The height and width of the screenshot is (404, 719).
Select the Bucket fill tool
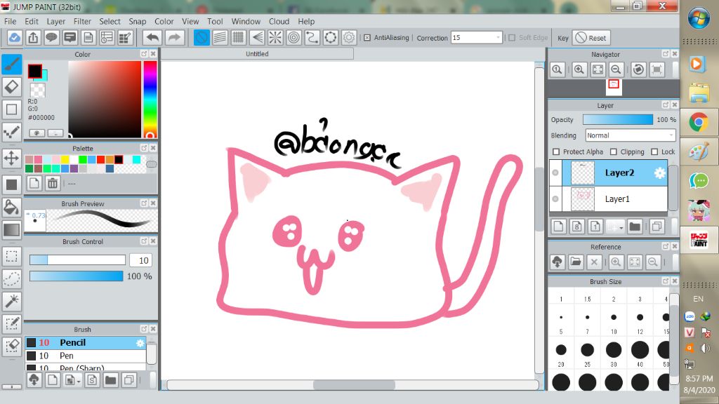point(11,207)
